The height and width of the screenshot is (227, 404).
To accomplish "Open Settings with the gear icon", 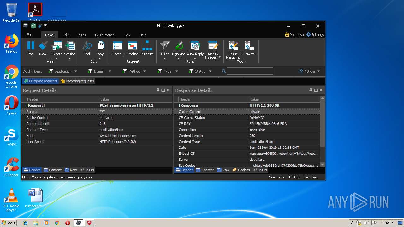I will [315, 35].
